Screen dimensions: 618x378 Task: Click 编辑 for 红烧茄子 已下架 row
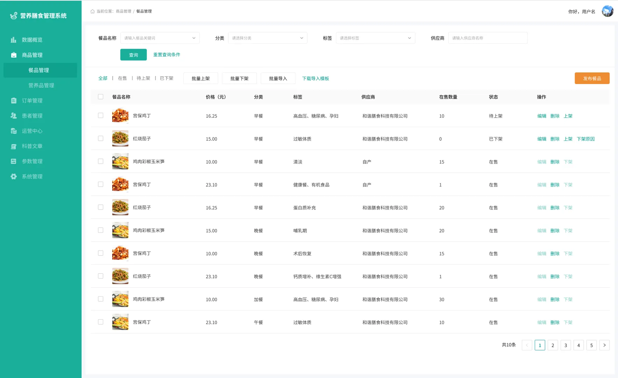click(542, 139)
